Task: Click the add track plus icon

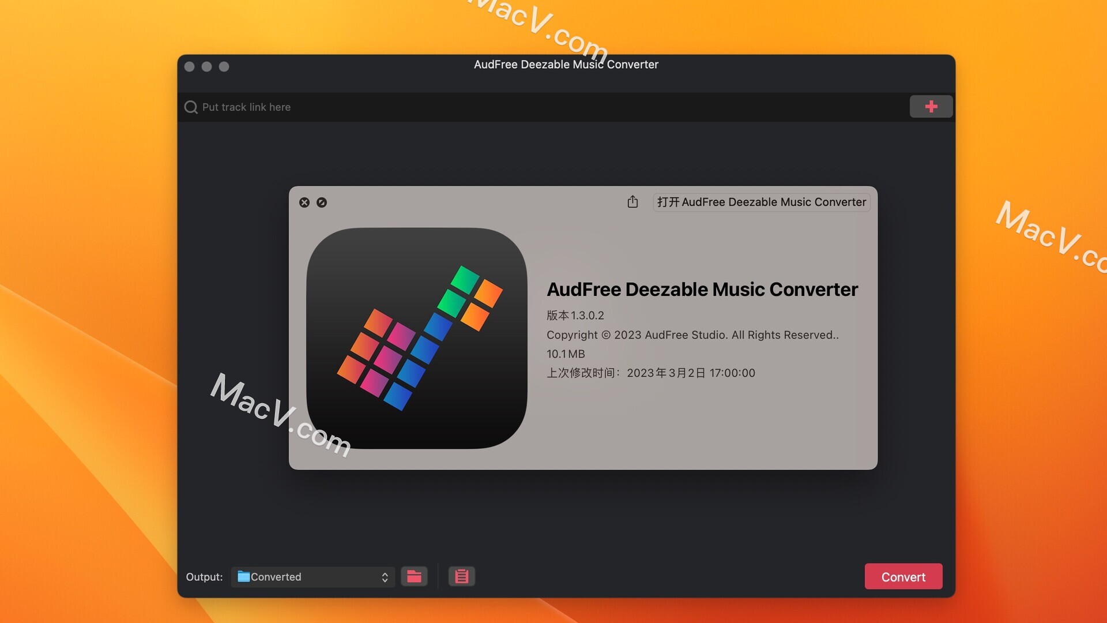Action: (931, 107)
